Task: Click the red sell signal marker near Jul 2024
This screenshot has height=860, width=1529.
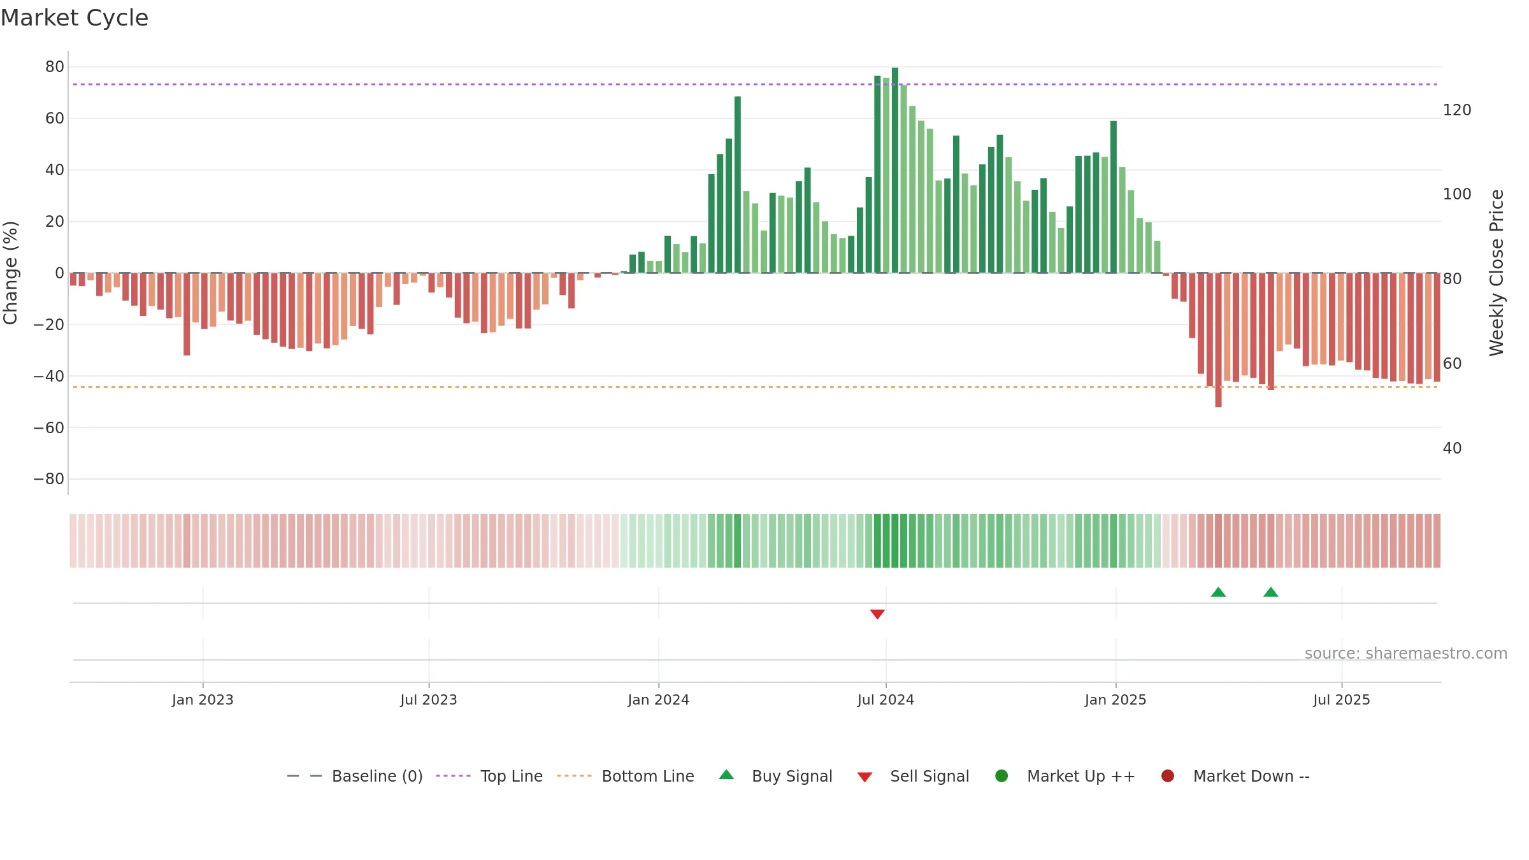Action: (877, 614)
